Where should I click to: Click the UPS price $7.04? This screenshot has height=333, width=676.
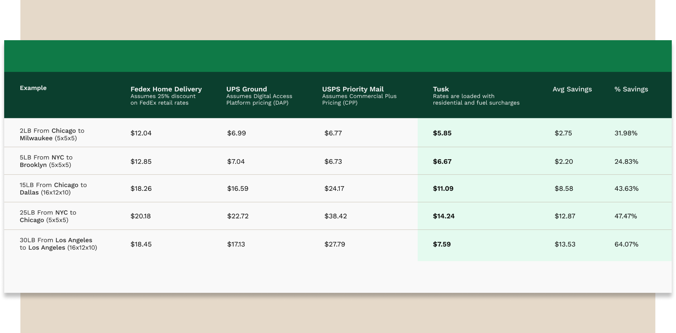pyautogui.click(x=236, y=162)
